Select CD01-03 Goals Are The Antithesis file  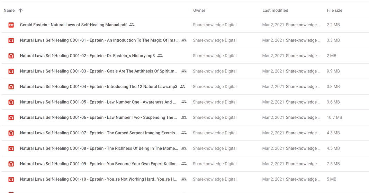coord(99,71)
